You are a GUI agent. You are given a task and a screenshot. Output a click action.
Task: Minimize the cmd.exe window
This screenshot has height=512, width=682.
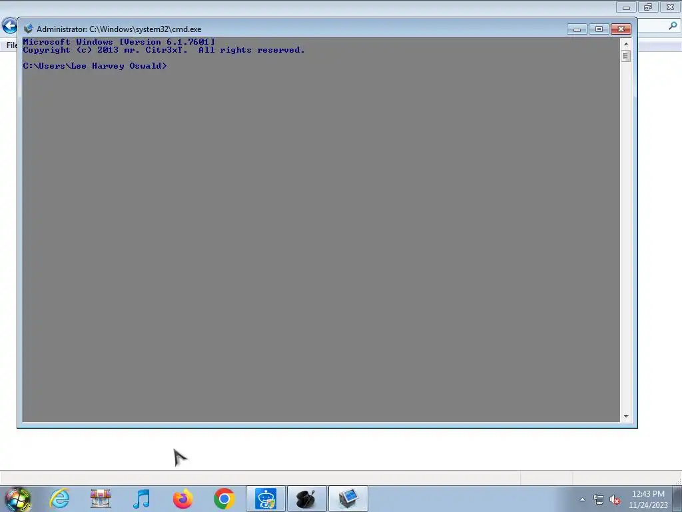(577, 29)
